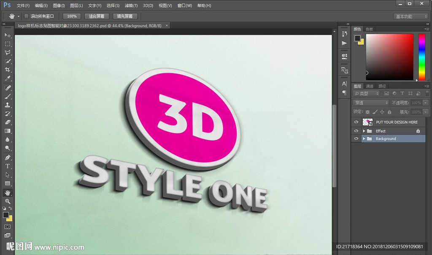Open the Actions panel play icon
The height and width of the screenshot is (255, 432).
coord(344,43)
